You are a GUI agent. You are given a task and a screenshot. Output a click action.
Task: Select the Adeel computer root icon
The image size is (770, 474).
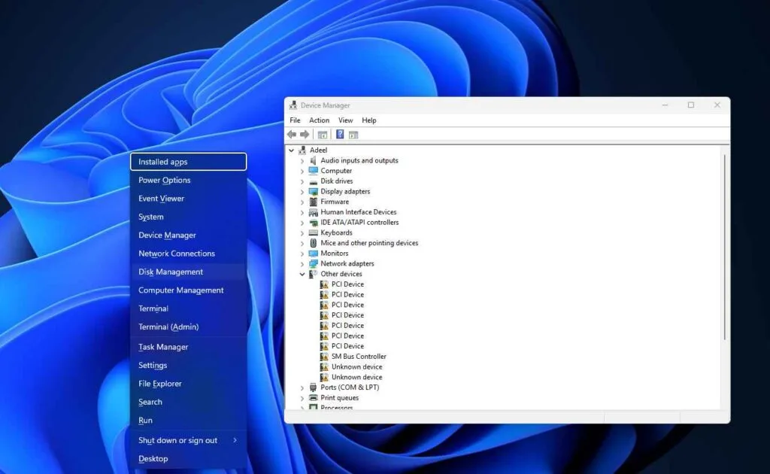302,150
